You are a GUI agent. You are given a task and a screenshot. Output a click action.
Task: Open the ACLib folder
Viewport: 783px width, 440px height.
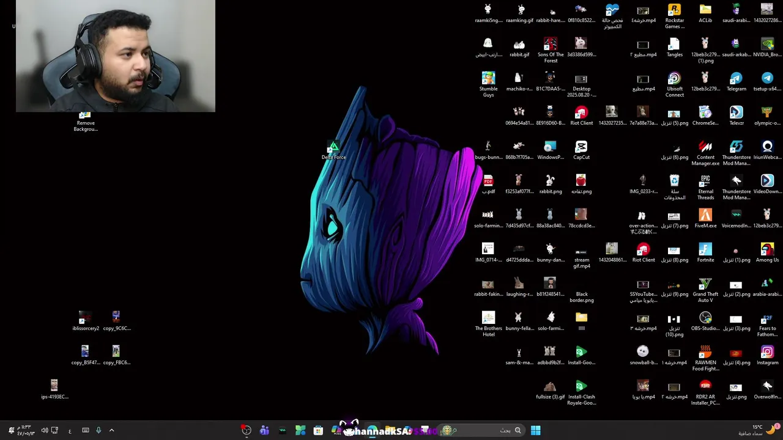pos(705,13)
